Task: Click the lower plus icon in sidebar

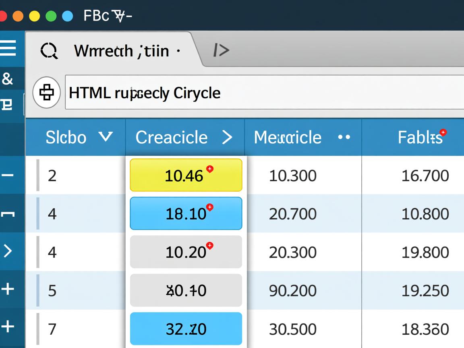Action: (8, 326)
